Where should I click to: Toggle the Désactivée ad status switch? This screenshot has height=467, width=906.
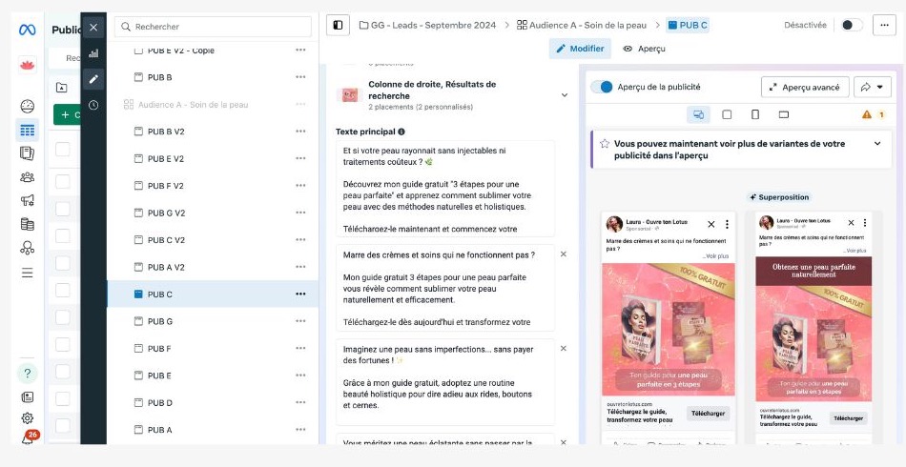click(852, 26)
